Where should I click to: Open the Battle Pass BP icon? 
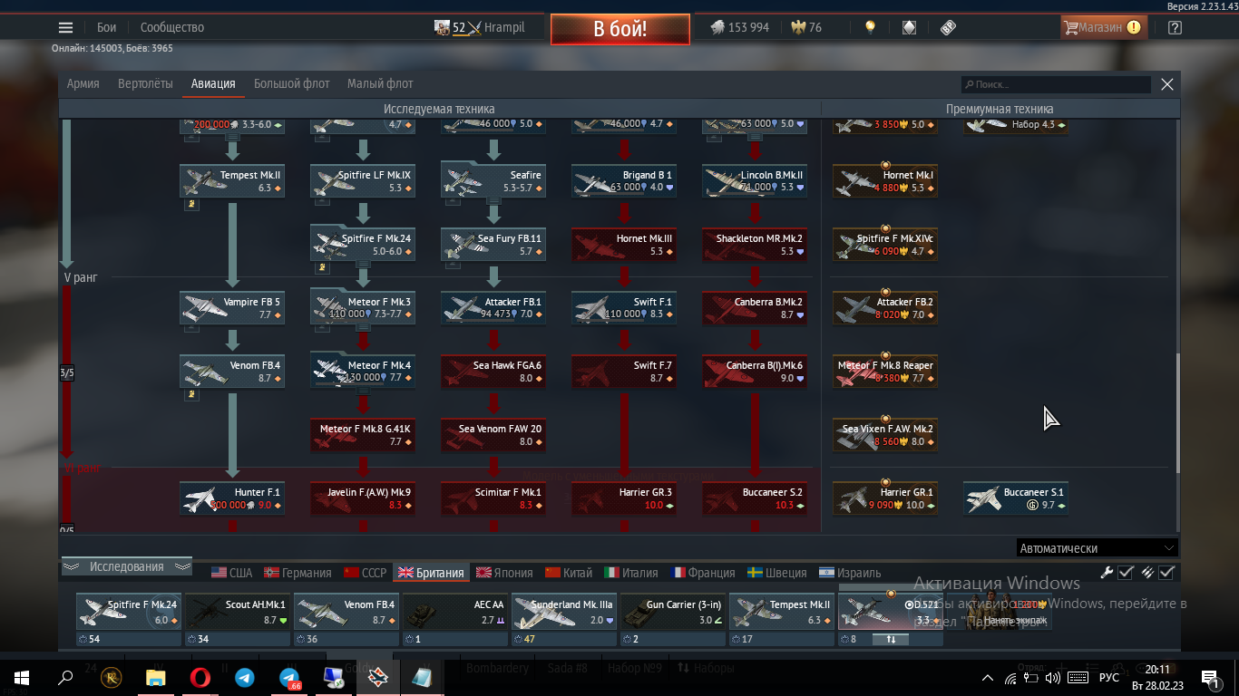(x=948, y=27)
